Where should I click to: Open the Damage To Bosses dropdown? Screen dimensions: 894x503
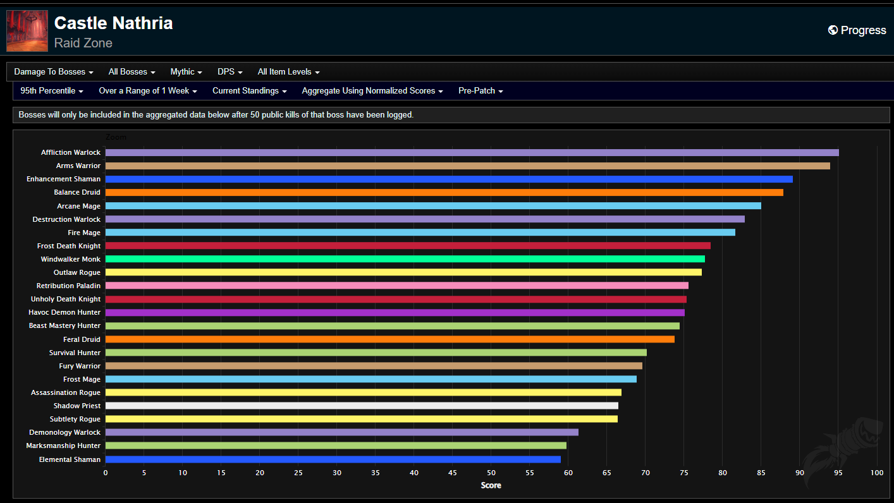tap(54, 72)
